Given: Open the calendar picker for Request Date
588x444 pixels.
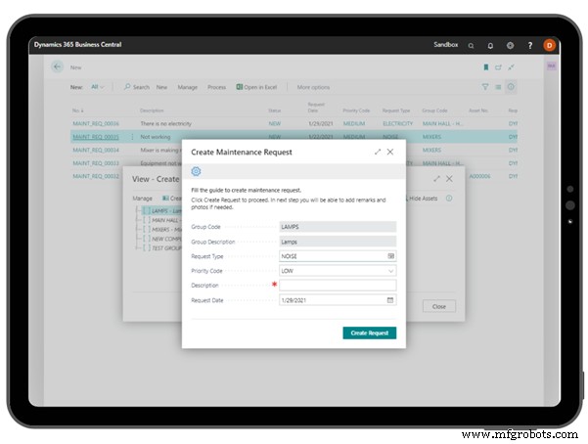Looking at the screenshot, I should pyautogui.click(x=390, y=299).
